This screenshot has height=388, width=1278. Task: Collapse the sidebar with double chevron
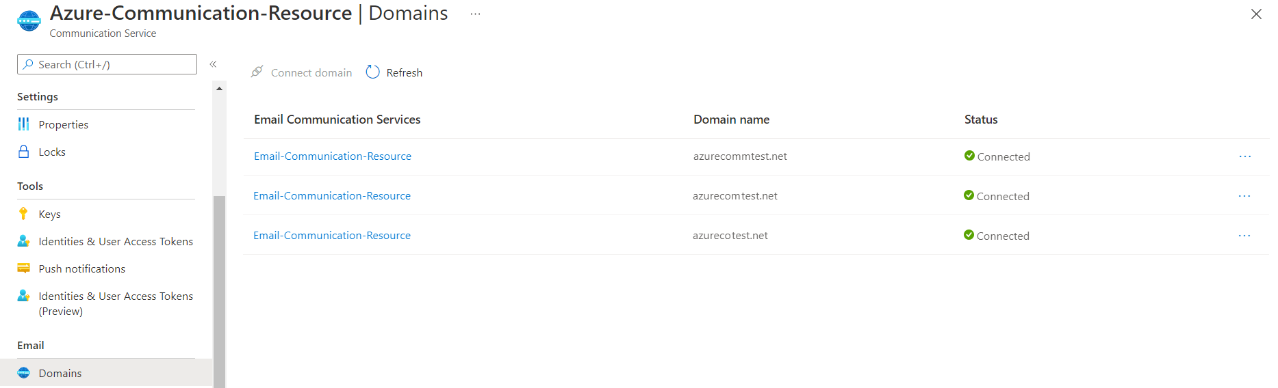tap(213, 64)
